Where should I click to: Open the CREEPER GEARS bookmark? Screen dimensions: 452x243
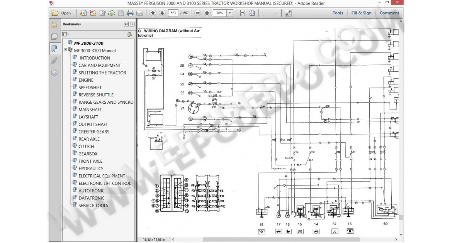(94, 132)
